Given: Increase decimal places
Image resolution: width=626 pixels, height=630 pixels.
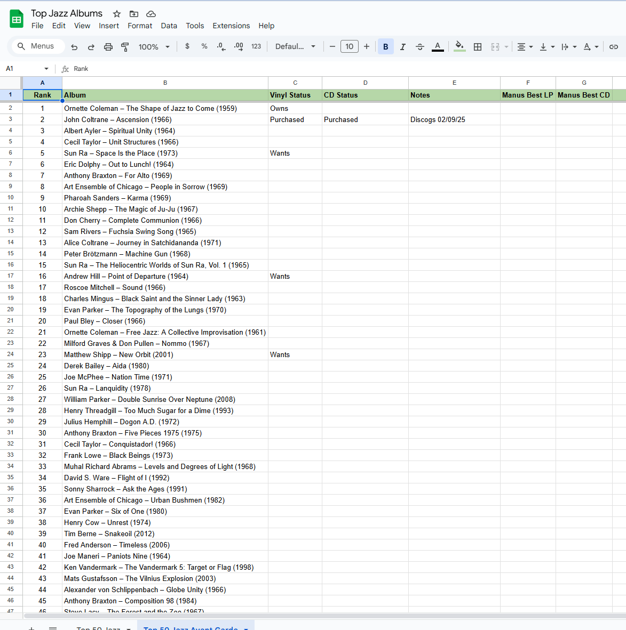Looking at the screenshot, I should pos(239,46).
